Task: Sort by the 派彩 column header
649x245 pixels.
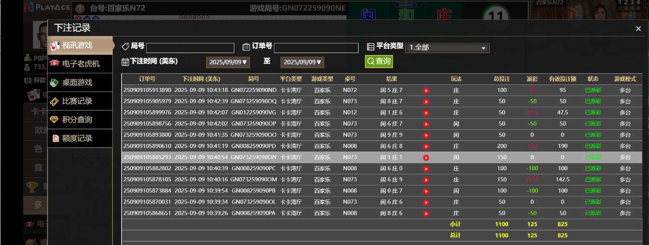Action: click(532, 79)
